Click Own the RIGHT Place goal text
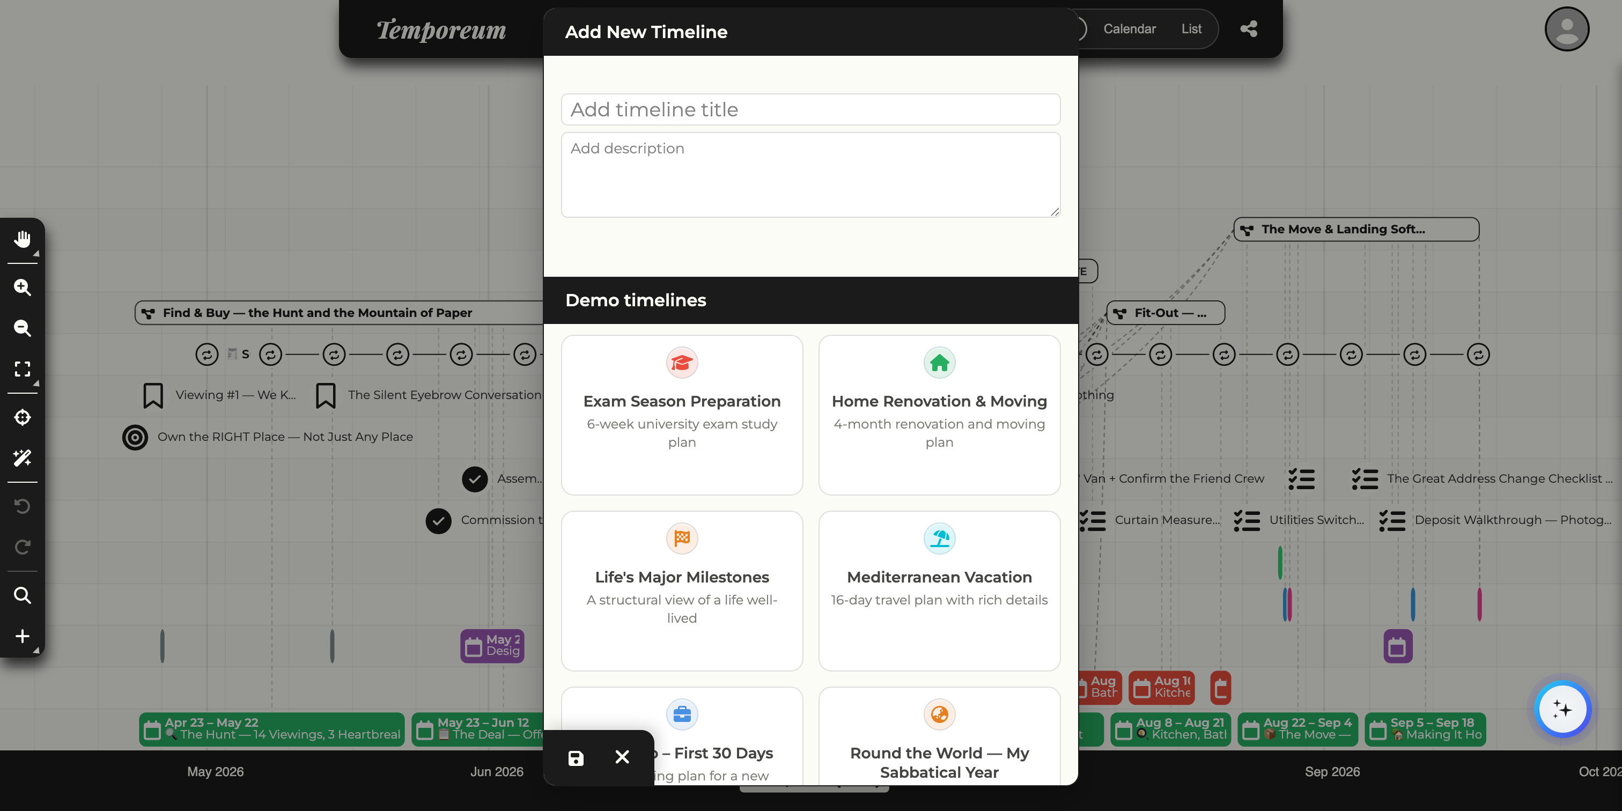This screenshot has height=811, width=1622. click(285, 437)
